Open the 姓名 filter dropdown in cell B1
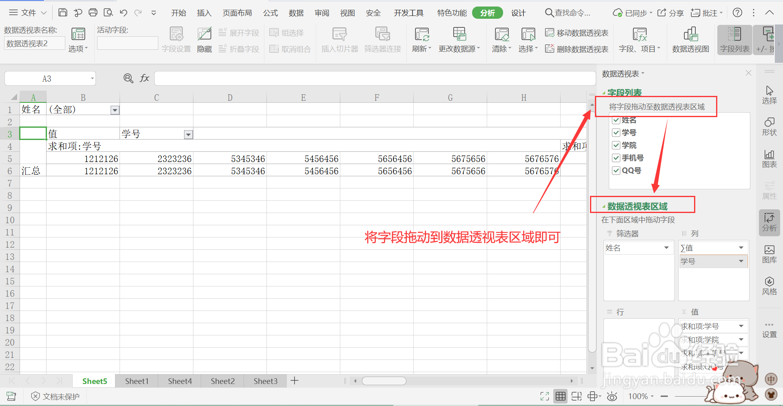 115,110
